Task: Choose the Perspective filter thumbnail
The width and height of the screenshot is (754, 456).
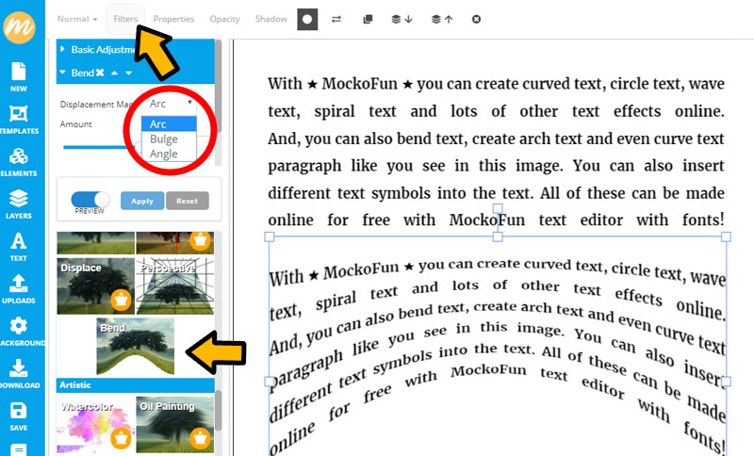Action: coord(175,285)
